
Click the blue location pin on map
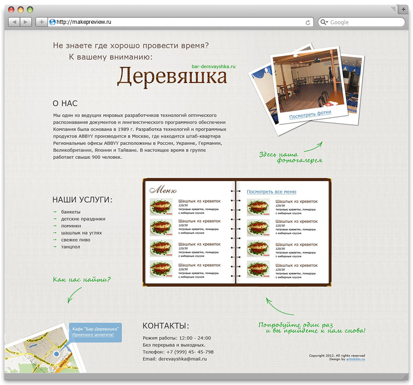(x=57, y=354)
